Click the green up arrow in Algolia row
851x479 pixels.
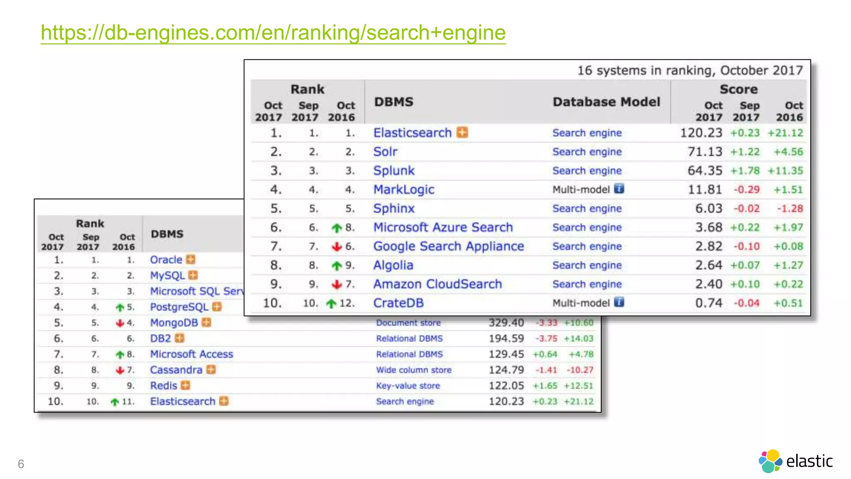pyautogui.click(x=337, y=265)
